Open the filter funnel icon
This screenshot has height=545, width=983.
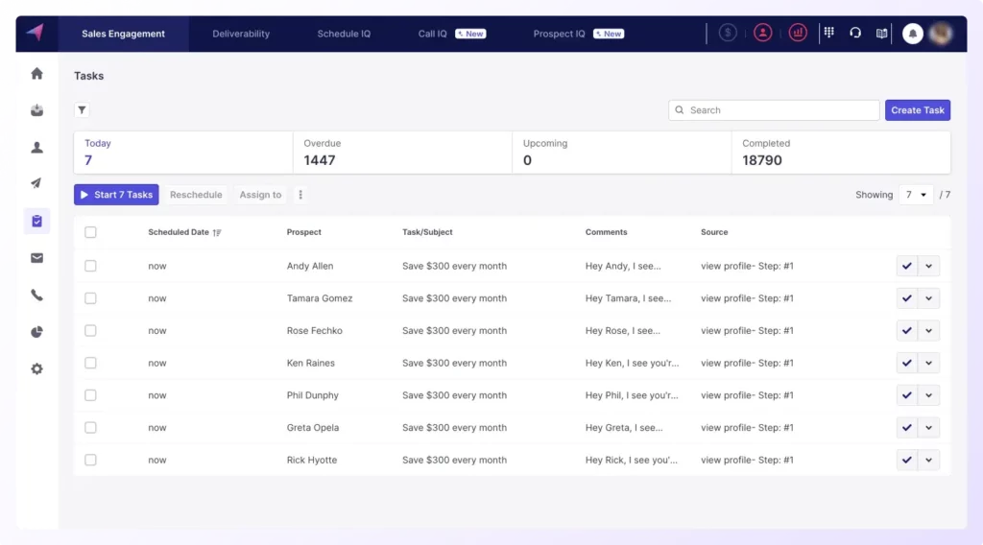point(83,110)
